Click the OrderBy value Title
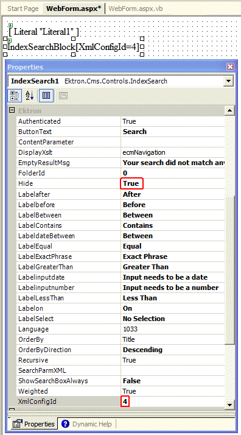 [x=128, y=339]
